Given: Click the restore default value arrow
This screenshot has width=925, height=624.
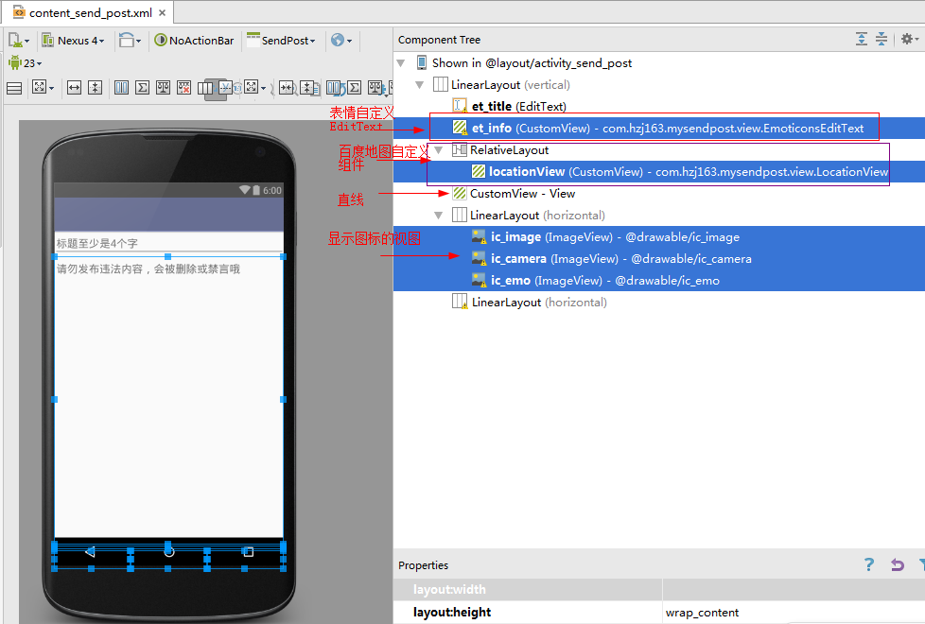Looking at the screenshot, I should pyautogui.click(x=898, y=565).
